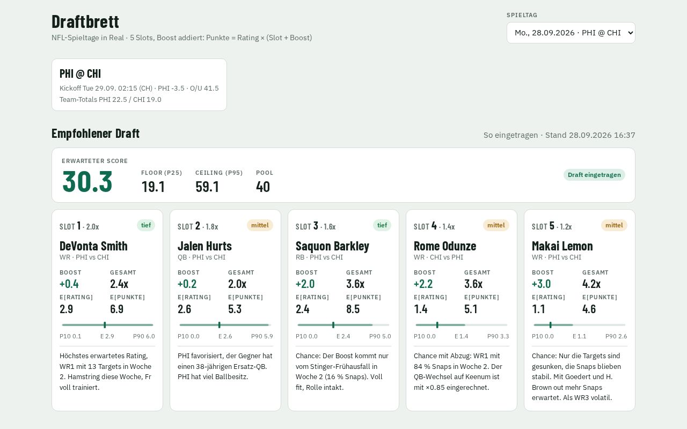Click the rating range bar for Rome Odunze

click(x=462, y=325)
